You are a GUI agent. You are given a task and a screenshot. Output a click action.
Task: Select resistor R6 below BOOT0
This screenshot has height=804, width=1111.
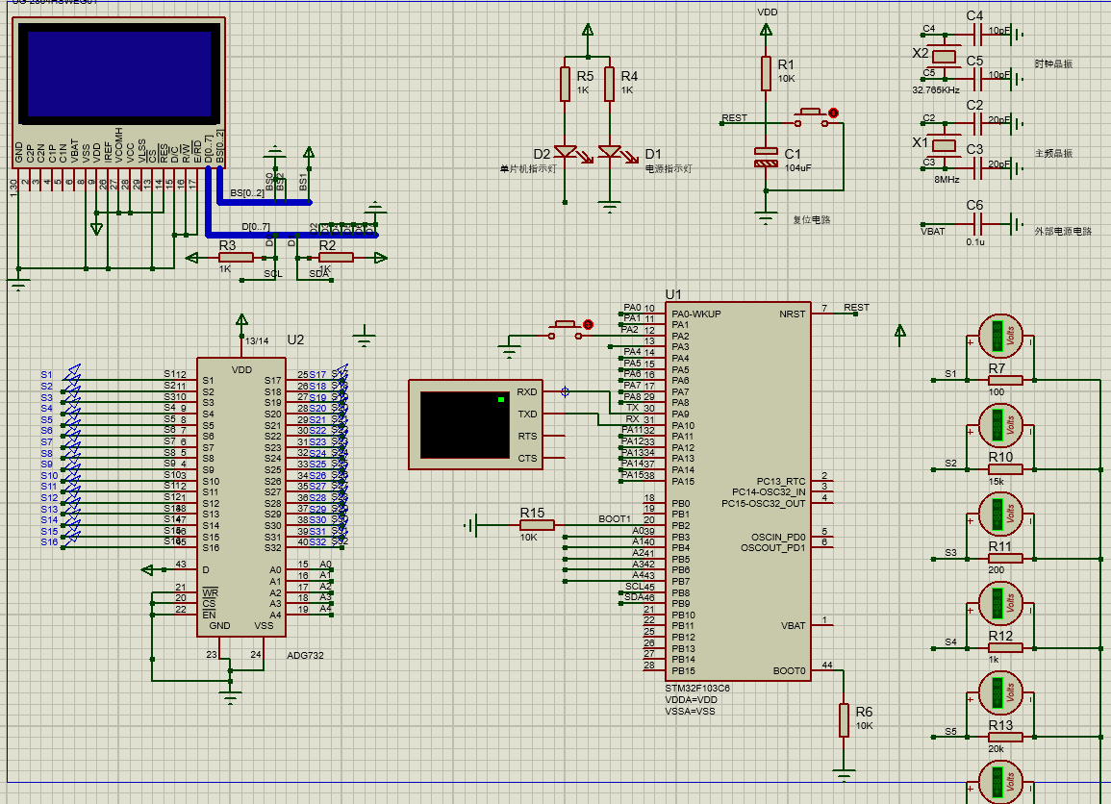(x=844, y=720)
